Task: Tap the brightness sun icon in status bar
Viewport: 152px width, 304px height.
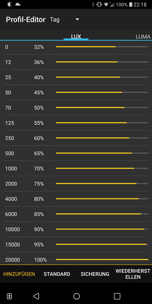Action: 10,4
